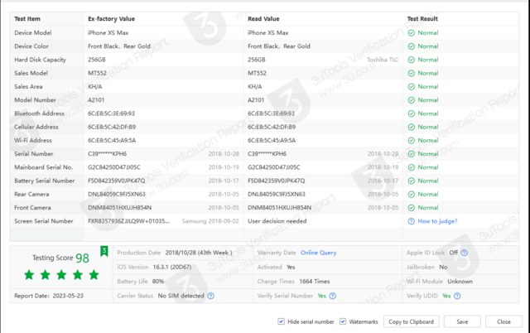Click the check icon in Model Number row

pos(411,100)
